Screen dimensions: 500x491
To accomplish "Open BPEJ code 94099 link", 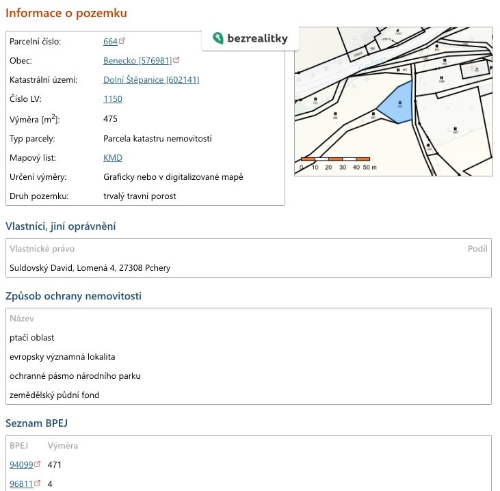I will coord(21,465).
